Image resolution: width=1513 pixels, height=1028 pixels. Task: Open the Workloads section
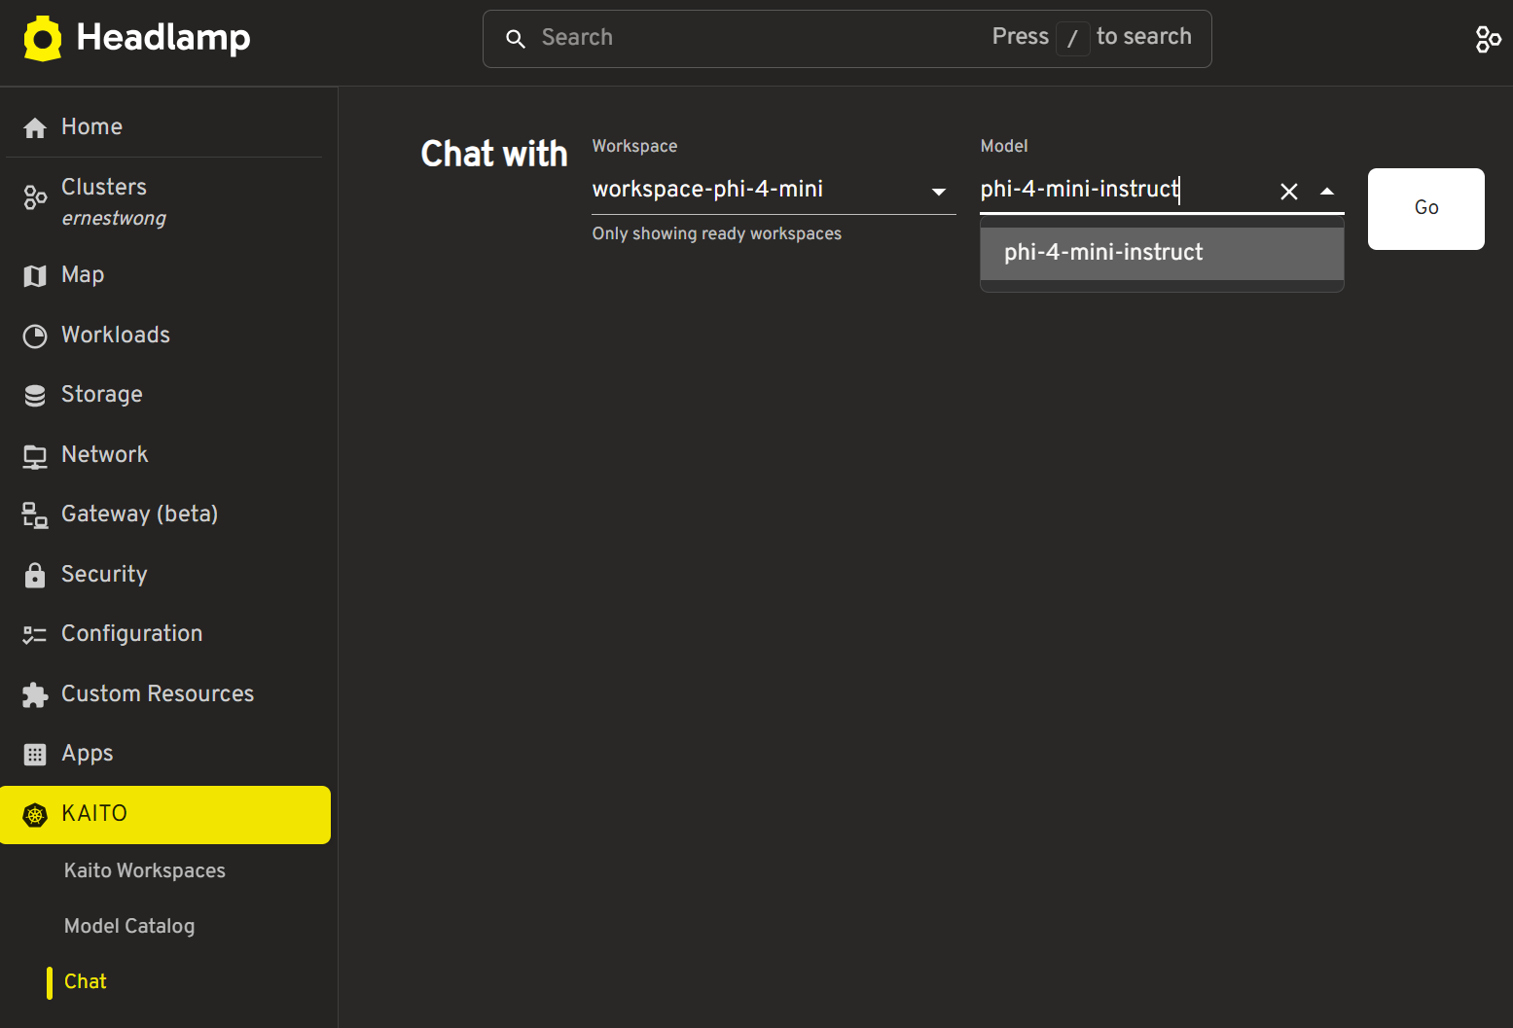165,335
